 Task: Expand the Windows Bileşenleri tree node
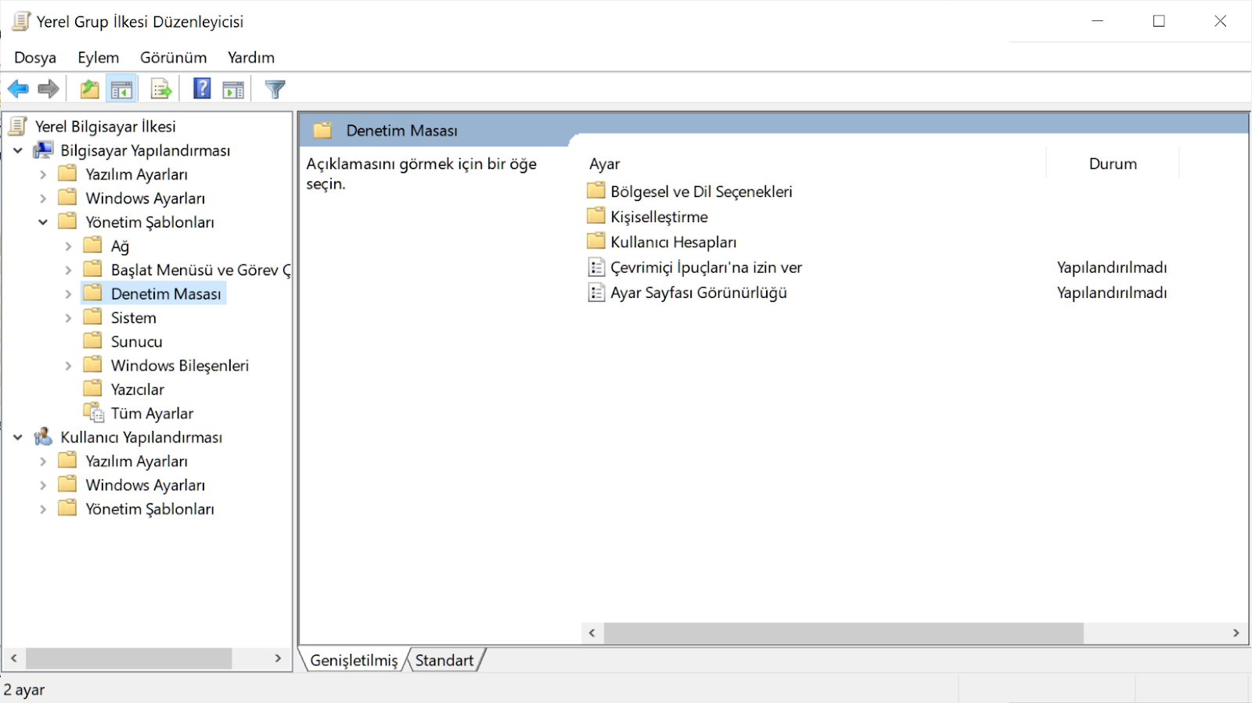[x=68, y=366]
